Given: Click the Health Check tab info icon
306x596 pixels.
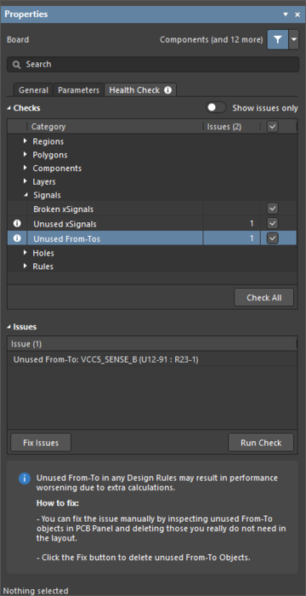Looking at the screenshot, I should point(167,90).
